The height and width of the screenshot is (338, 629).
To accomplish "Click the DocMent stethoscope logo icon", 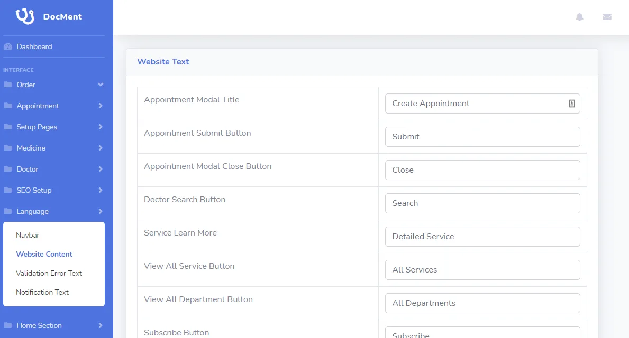I will [25, 16].
